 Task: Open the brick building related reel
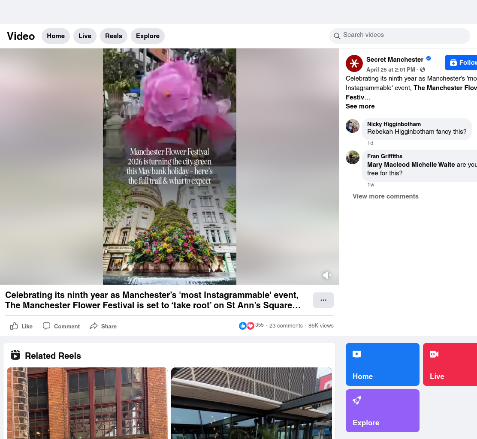click(88, 403)
